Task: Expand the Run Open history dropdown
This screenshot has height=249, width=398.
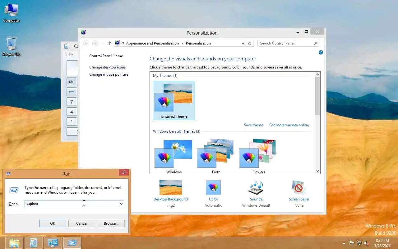Action: coord(121,204)
